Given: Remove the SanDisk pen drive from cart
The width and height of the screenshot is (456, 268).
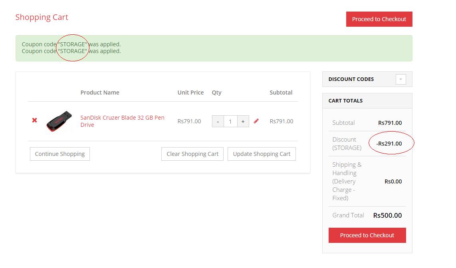Looking at the screenshot, I should tap(34, 120).
